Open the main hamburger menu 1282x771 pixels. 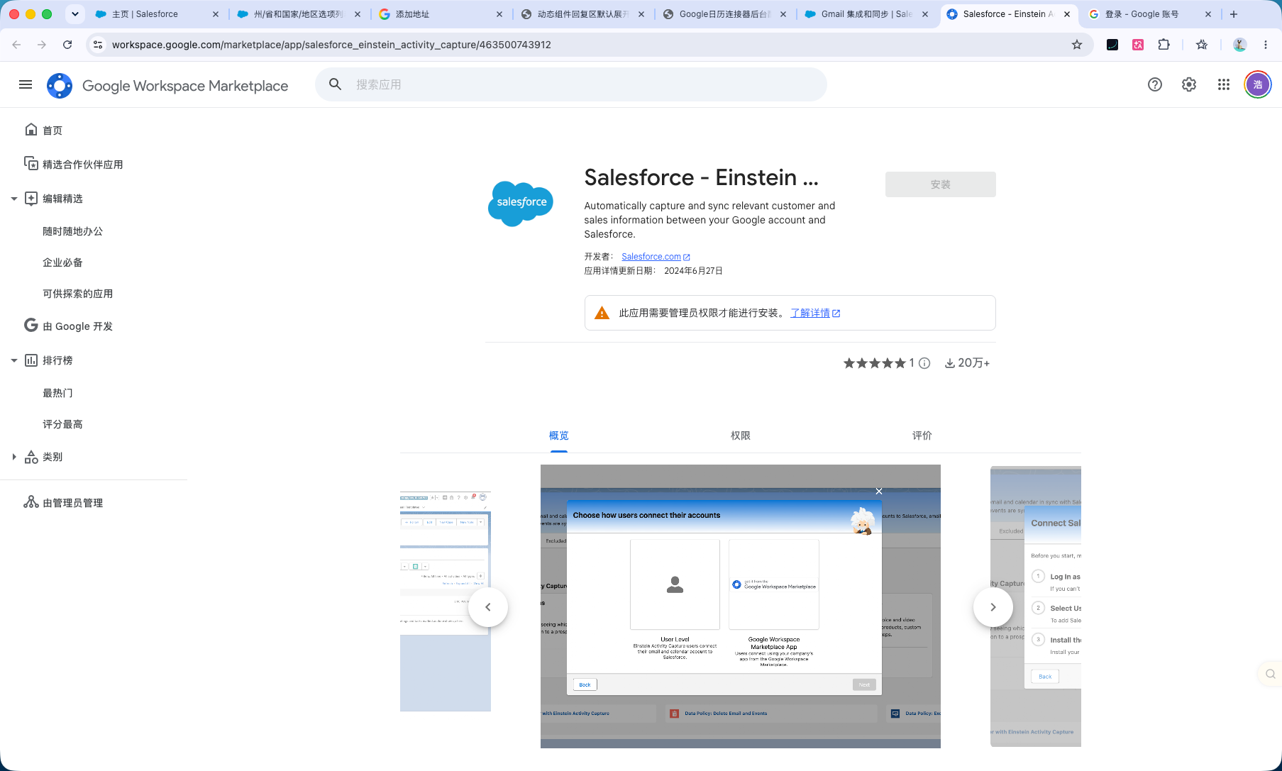26,85
